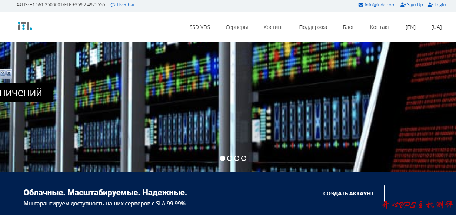Expand the Хостинг navigation menu
Image resolution: width=456 pixels, height=215 pixels.
[273, 27]
